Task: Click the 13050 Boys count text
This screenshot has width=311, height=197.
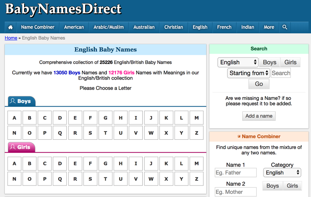Action: [67, 73]
